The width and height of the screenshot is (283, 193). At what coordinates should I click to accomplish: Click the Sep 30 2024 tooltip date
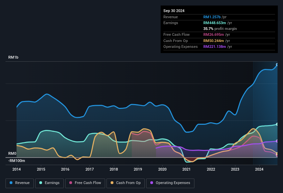pyautogui.click(x=174, y=11)
